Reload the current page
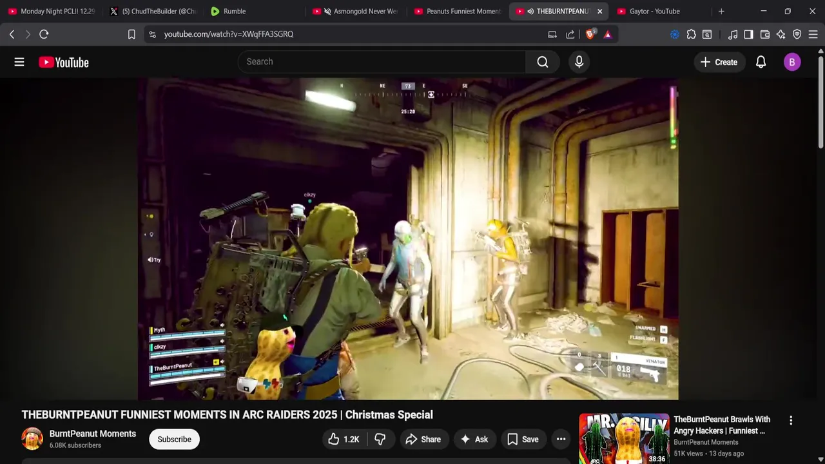The height and width of the screenshot is (464, 825). click(44, 34)
